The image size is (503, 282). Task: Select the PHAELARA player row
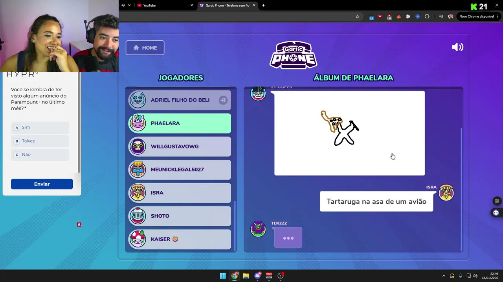tap(180, 123)
